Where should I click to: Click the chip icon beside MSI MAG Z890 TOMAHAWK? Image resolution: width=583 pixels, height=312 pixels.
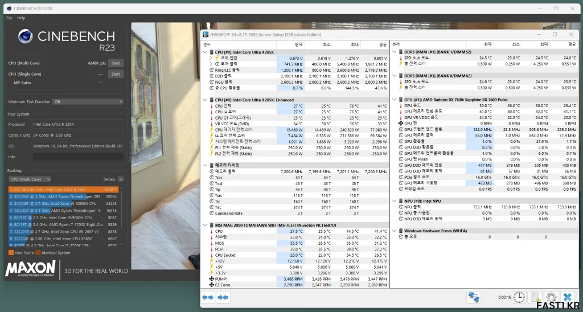[x=212, y=225]
